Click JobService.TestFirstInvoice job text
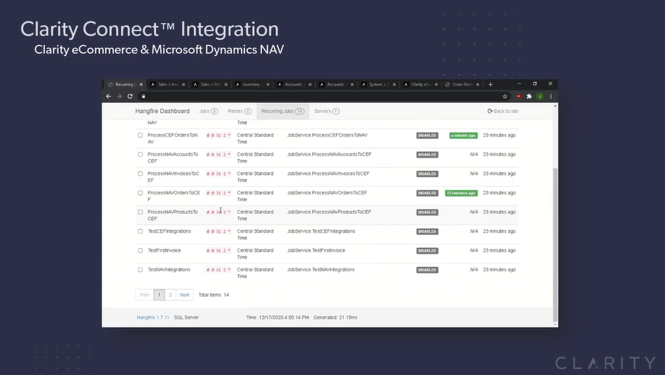Screen dimensions: 665x375 [x=316, y=250]
